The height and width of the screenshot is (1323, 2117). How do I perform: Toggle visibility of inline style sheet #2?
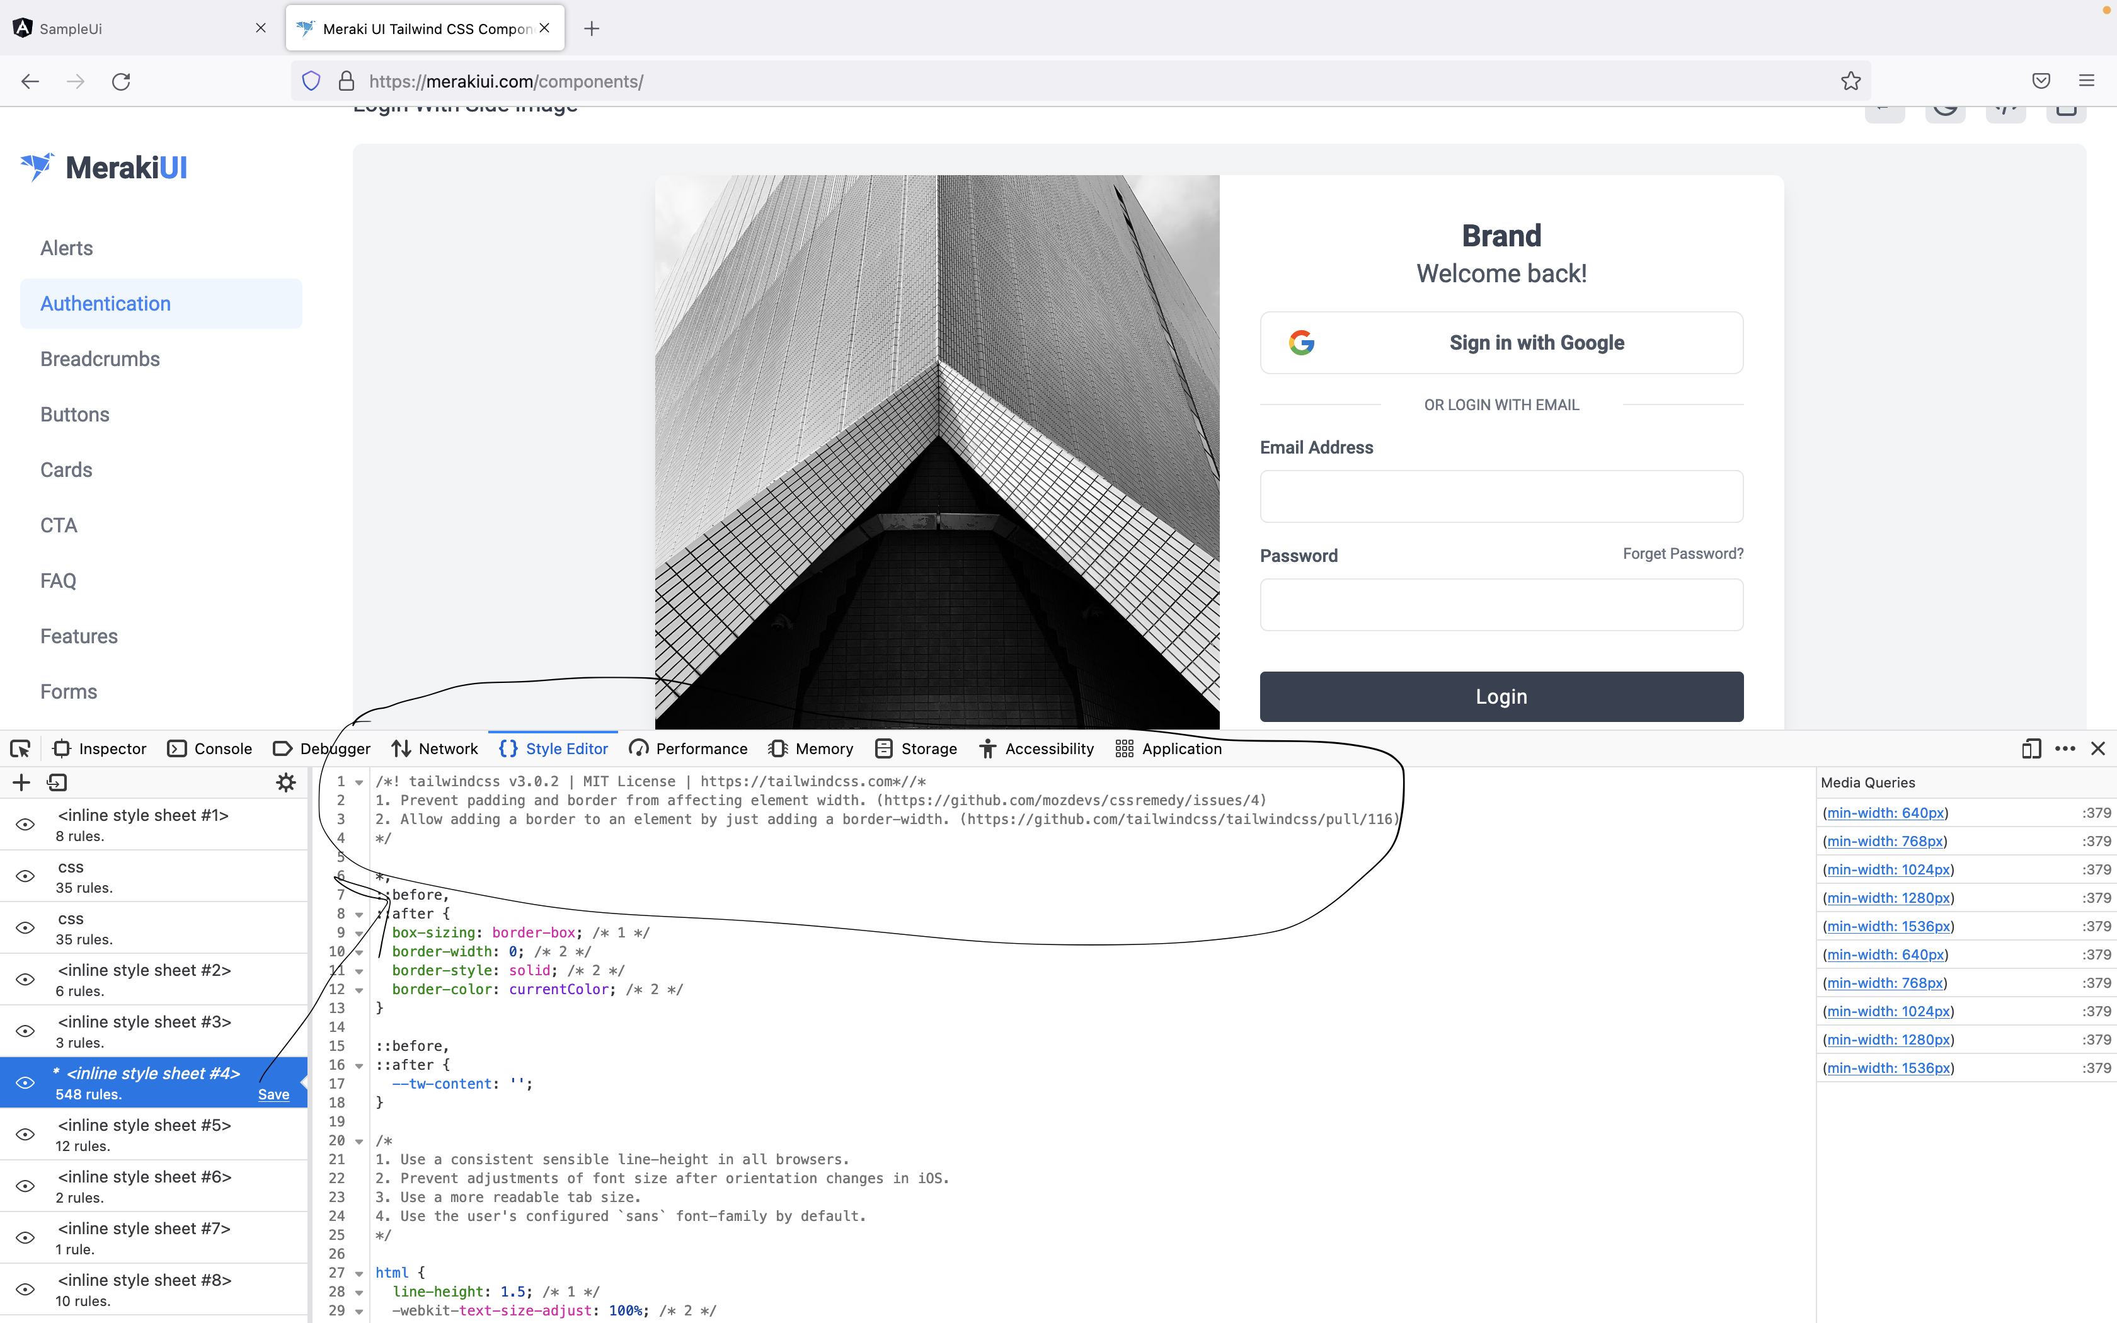(x=25, y=979)
